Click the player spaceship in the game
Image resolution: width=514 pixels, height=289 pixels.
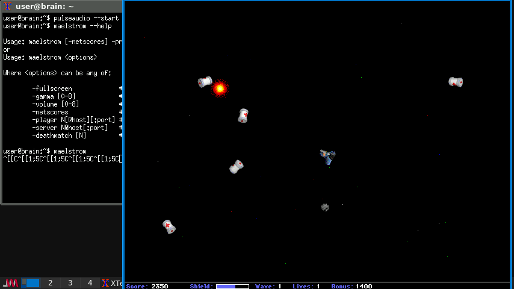pos(327,157)
